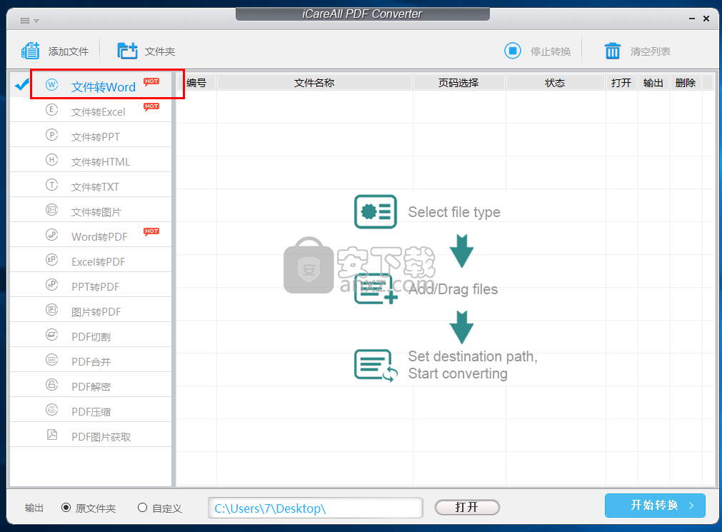Select the PDF解密 lock icon

(x=51, y=385)
